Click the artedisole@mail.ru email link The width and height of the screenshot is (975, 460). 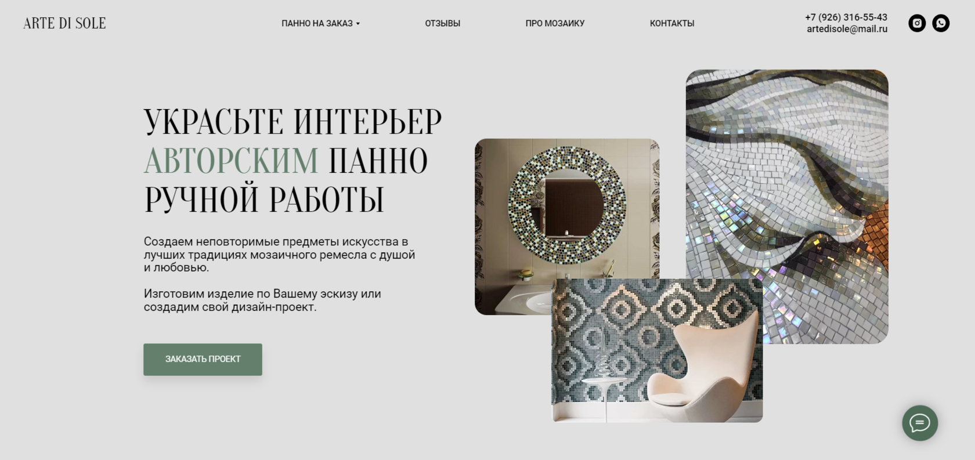tap(847, 29)
